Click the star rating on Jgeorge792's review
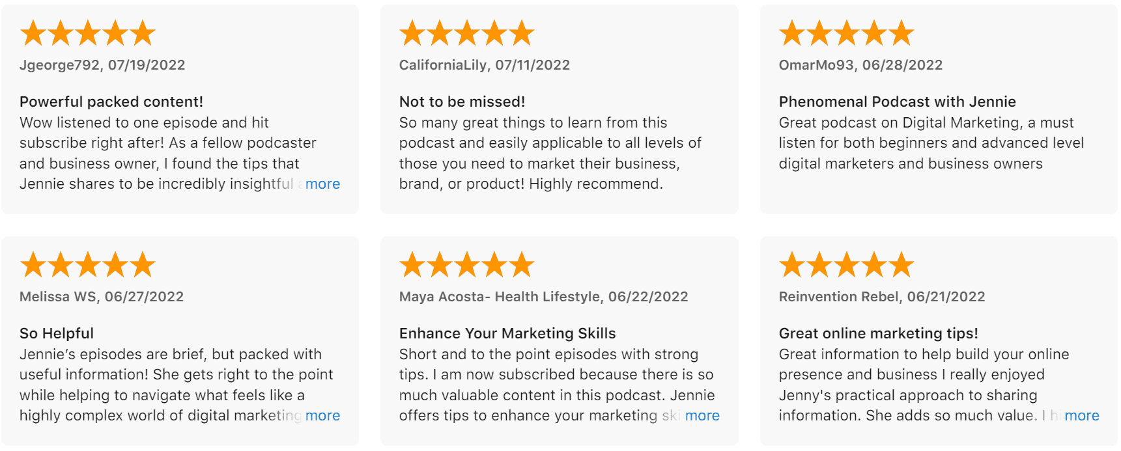1121x451 pixels. click(x=88, y=33)
